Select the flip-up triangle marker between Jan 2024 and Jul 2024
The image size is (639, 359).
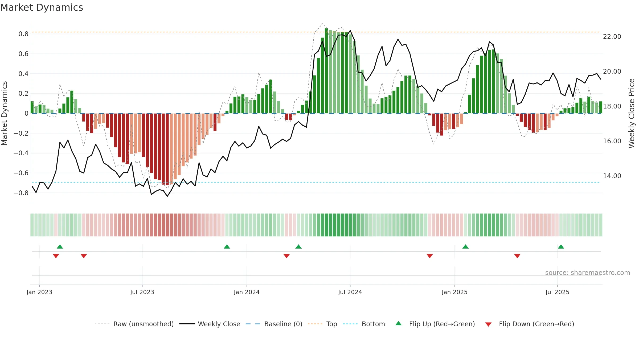[298, 247]
